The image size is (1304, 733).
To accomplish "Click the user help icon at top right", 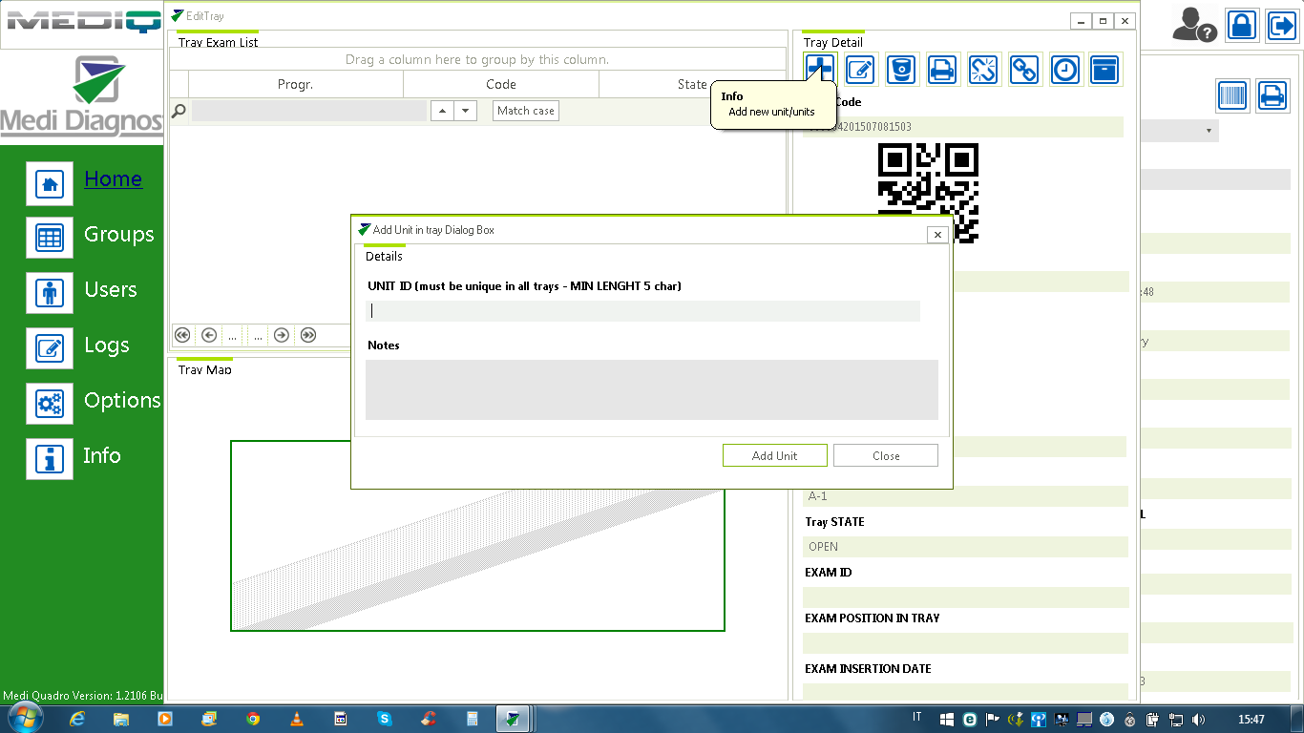I will click(x=1194, y=25).
